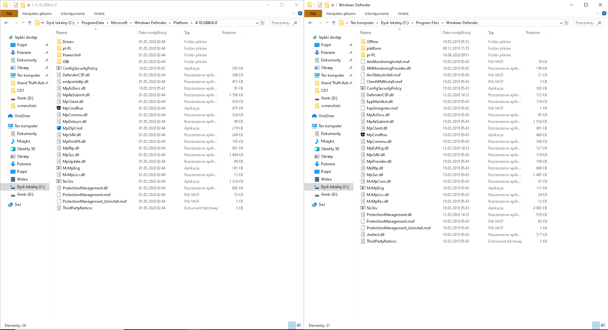The image size is (608, 330).
Task: Click Help icon in left window ribbon
Action: click(300, 13)
